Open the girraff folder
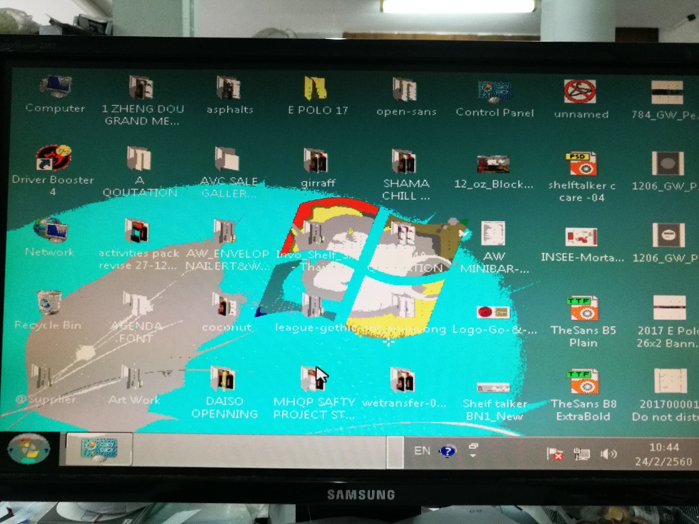 tap(315, 160)
